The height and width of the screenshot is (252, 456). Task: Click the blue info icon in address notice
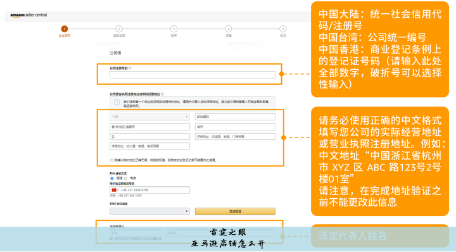(117, 103)
